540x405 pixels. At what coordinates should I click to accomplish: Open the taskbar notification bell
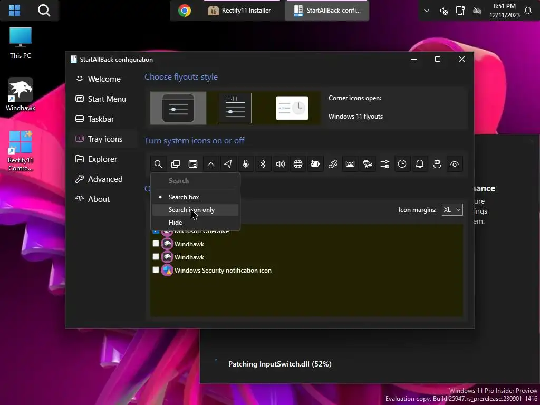pos(528,11)
